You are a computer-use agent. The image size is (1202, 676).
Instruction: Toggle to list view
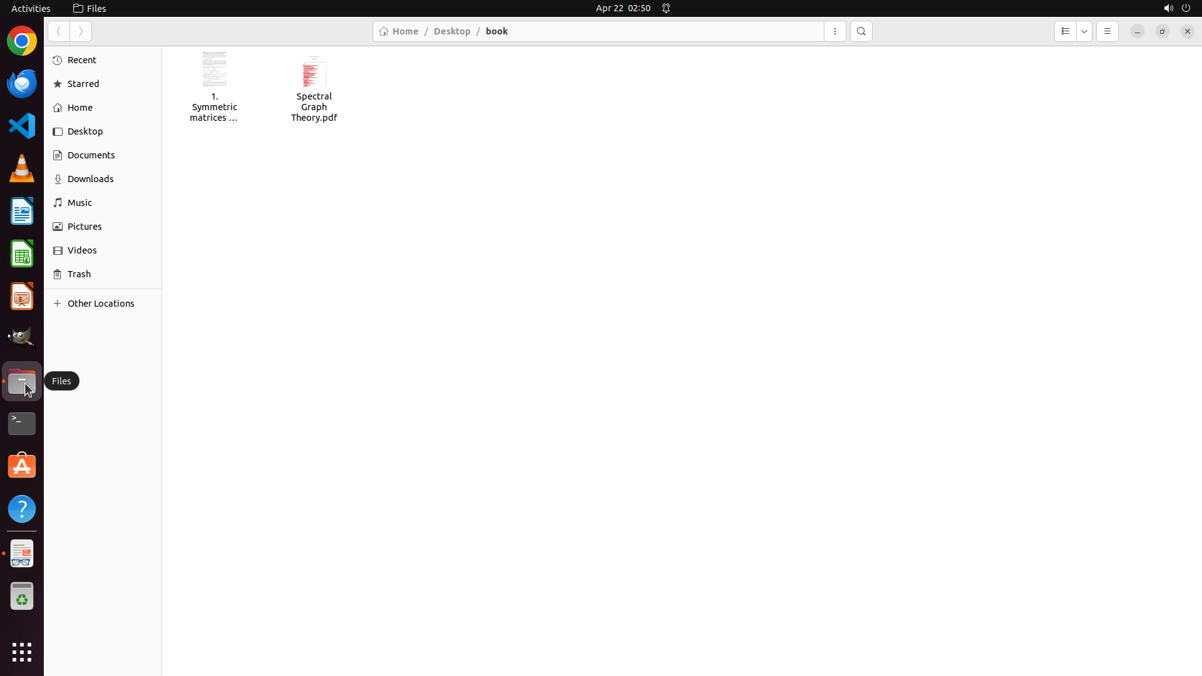click(1065, 31)
